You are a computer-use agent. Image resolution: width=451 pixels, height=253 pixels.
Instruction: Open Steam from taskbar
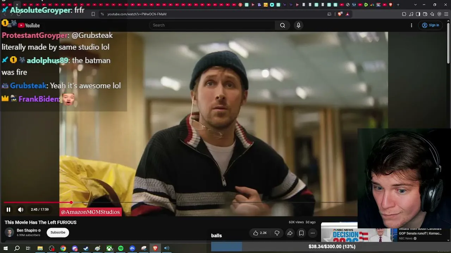[x=86, y=248]
